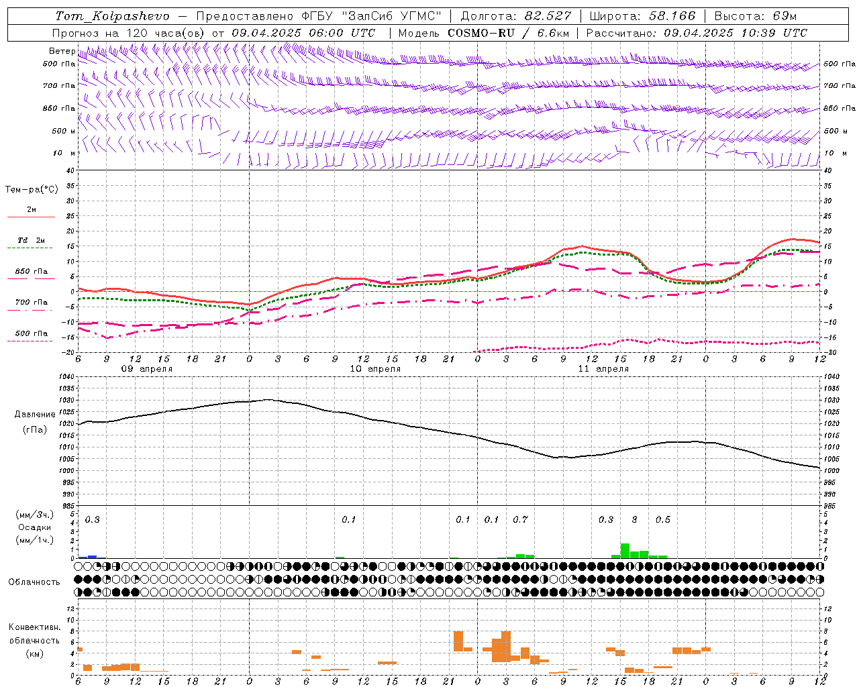The image size is (859, 687).
Task: Click the Долгота 82.527 longitude value
Action: click(x=516, y=16)
